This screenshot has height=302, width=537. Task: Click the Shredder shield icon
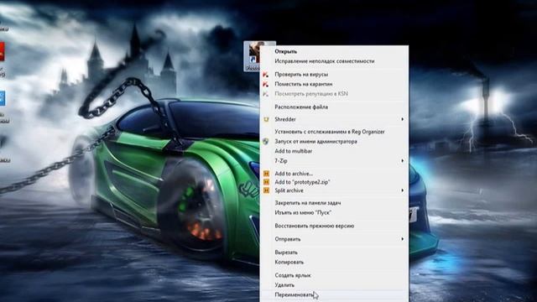[266, 119]
